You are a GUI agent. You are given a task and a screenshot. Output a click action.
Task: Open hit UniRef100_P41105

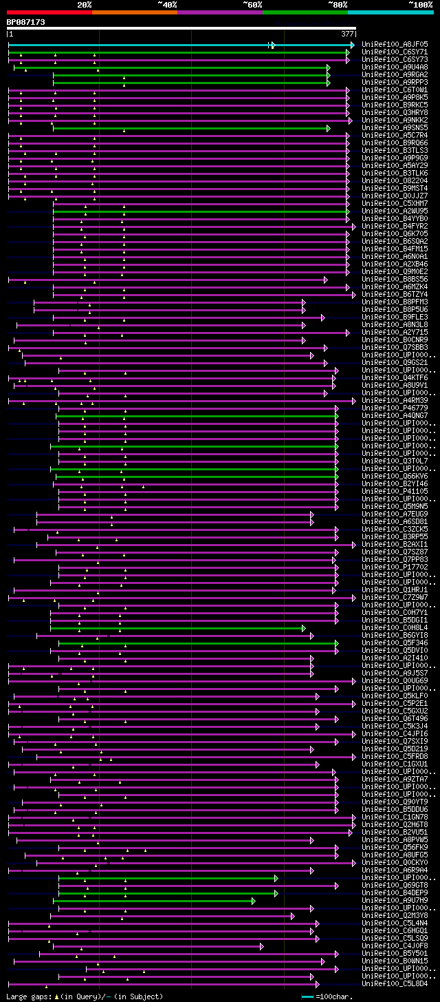pos(395,492)
